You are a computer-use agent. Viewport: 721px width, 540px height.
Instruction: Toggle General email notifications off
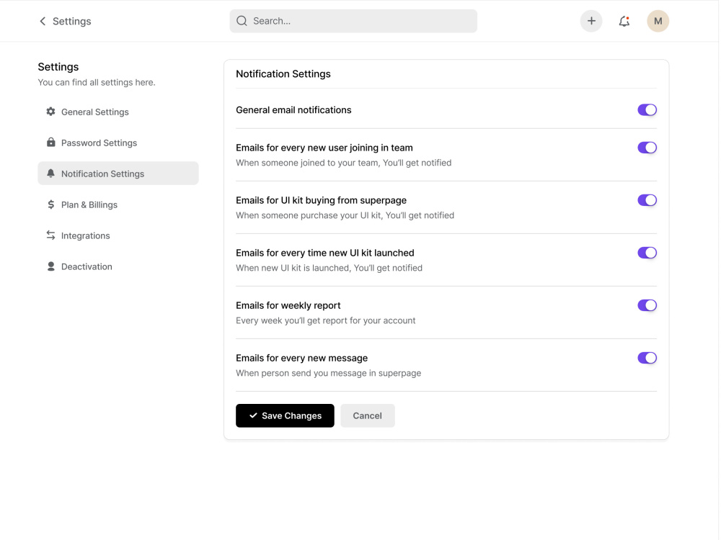pos(647,109)
